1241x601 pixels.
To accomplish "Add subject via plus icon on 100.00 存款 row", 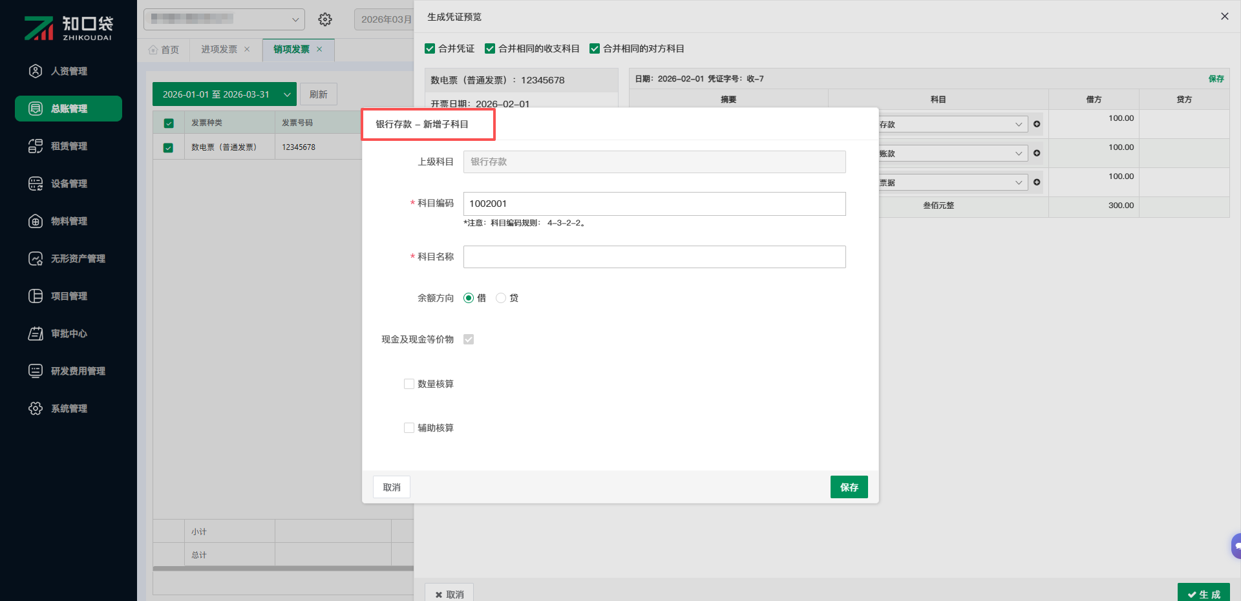I will coord(1037,124).
